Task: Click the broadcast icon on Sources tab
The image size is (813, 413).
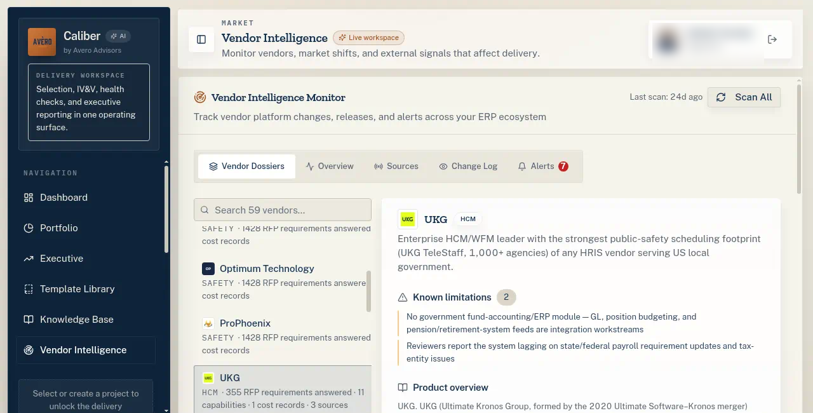Action: (x=379, y=166)
